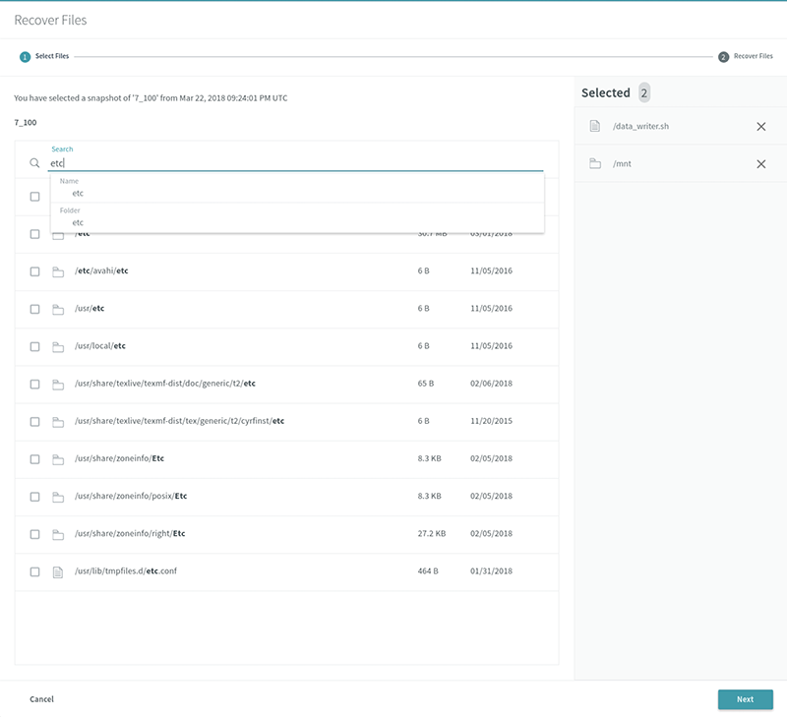Click the Selected count badge 2

644,92
